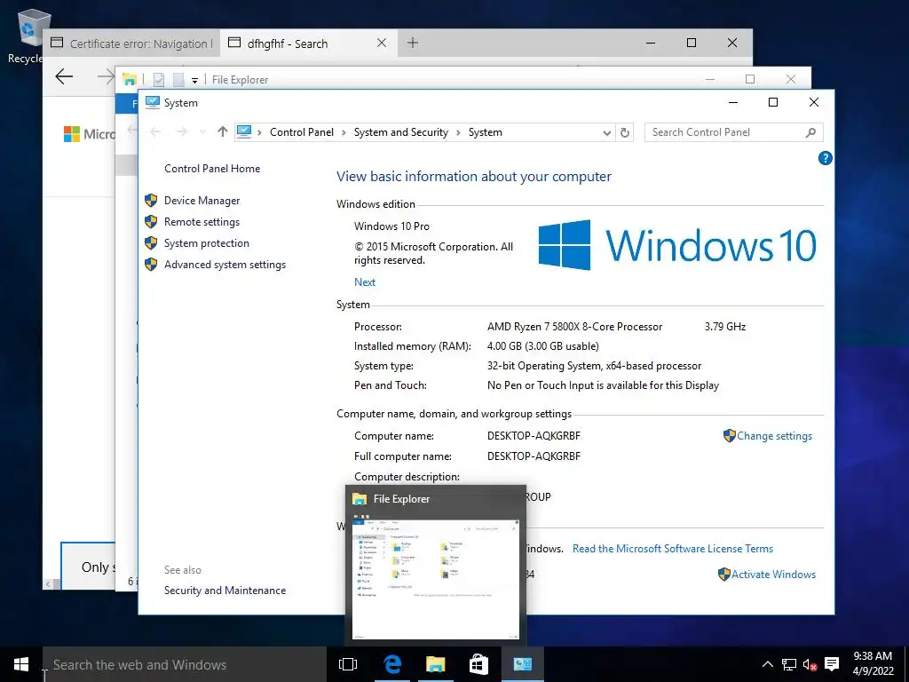Switch to Certificate error browser tab
The height and width of the screenshot is (682, 909).
click(132, 44)
